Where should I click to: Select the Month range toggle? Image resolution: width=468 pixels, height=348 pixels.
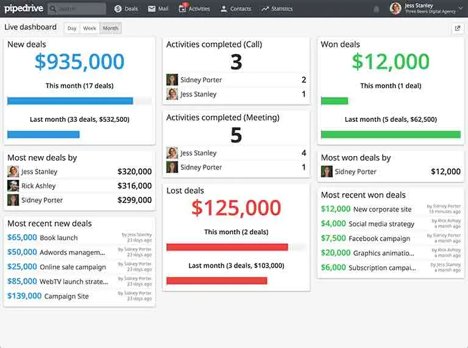[x=110, y=28]
